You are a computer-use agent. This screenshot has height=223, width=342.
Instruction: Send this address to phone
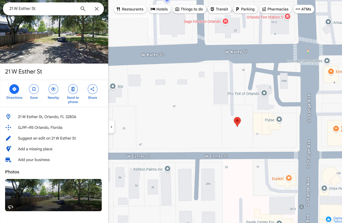tap(73, 94)
